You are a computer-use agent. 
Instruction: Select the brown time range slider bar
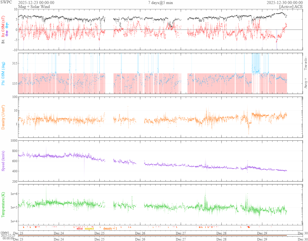[152, 235]
